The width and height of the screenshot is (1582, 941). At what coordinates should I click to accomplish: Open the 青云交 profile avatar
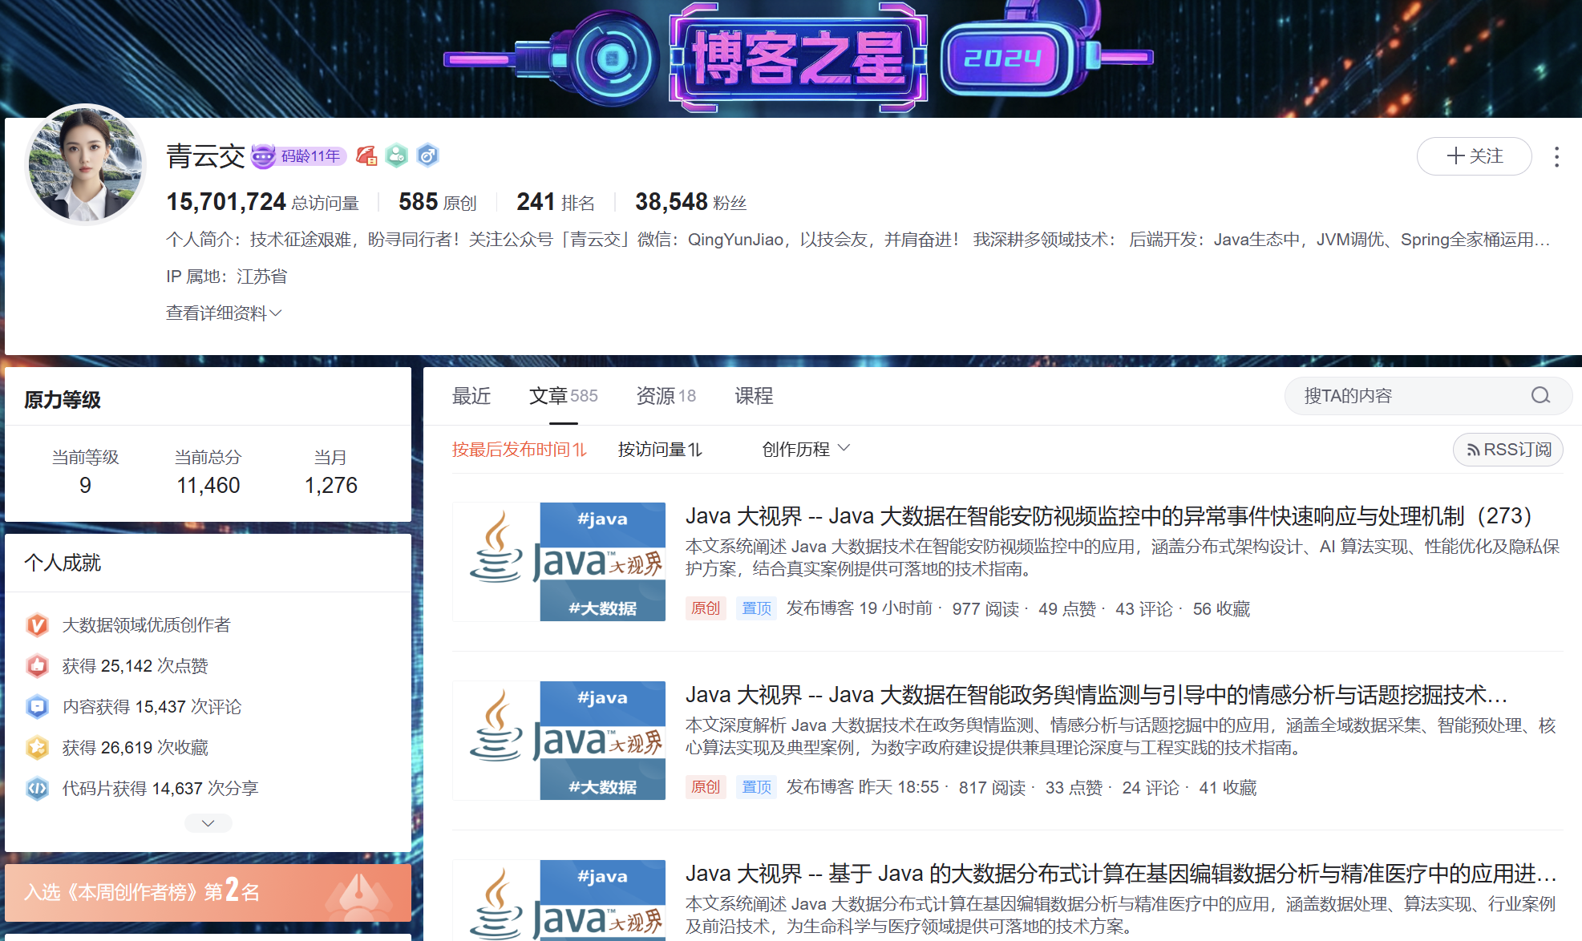coord(86,164)
